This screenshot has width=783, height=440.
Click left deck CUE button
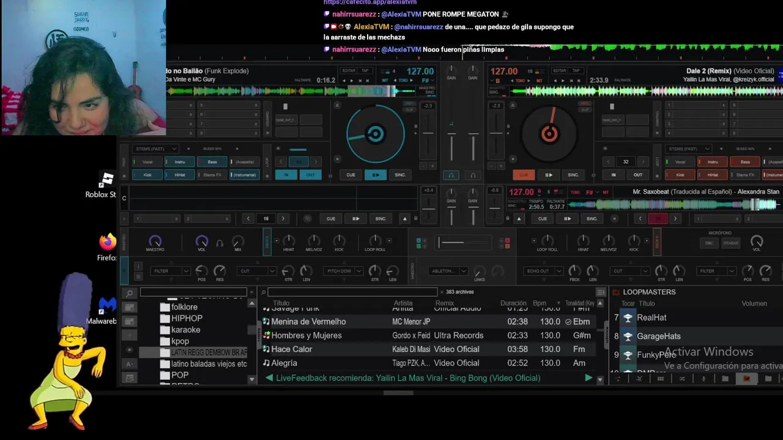tap(351, 175)
